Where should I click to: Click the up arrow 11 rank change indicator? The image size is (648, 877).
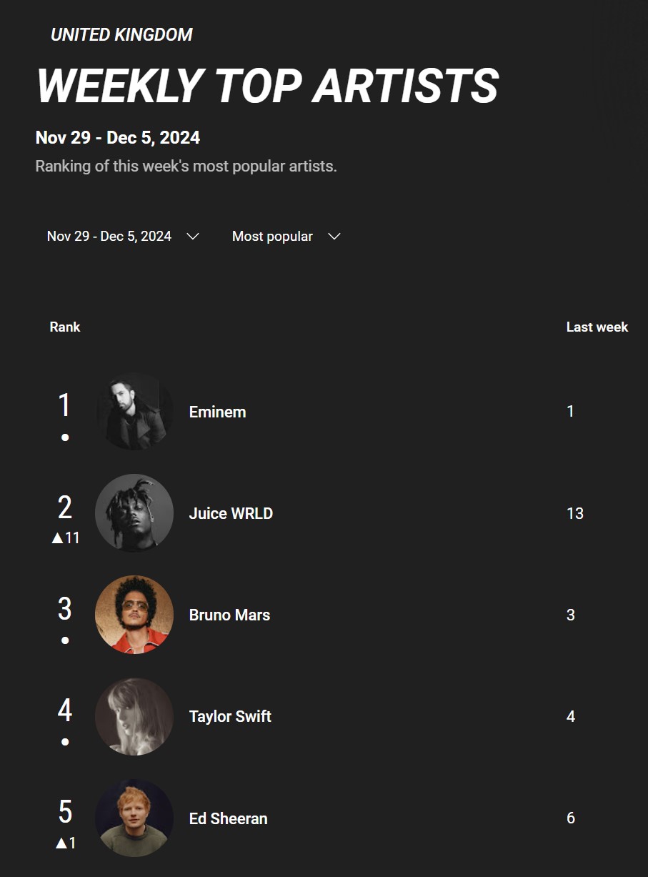click(x=65, y=538)
